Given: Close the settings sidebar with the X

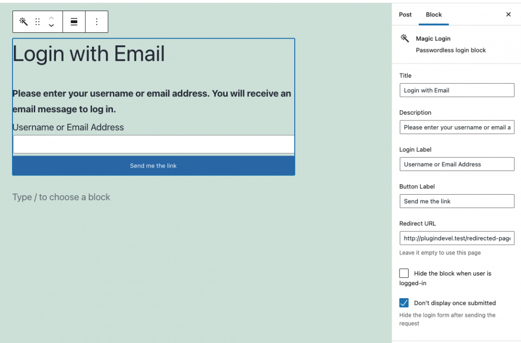Looking at the screenshot, I should click(x=508, y=14).
